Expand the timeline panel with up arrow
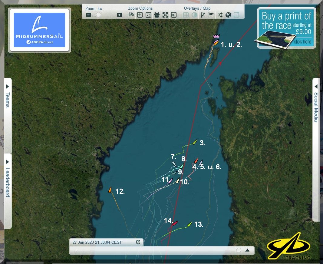The image size is (323, 264). 247,250
